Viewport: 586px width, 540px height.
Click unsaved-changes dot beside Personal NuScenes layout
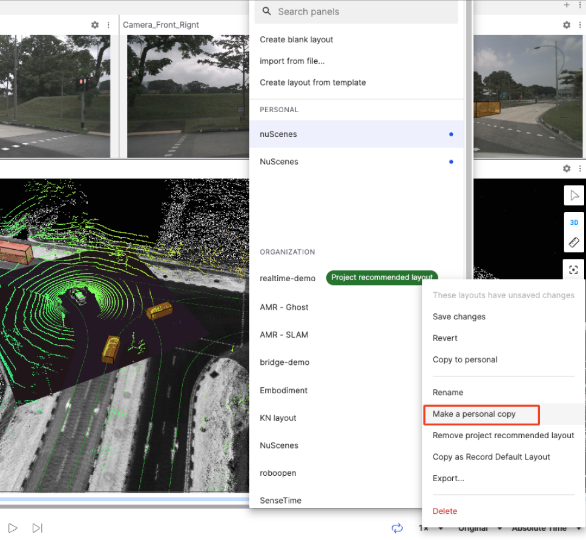[x=451, y=162]
